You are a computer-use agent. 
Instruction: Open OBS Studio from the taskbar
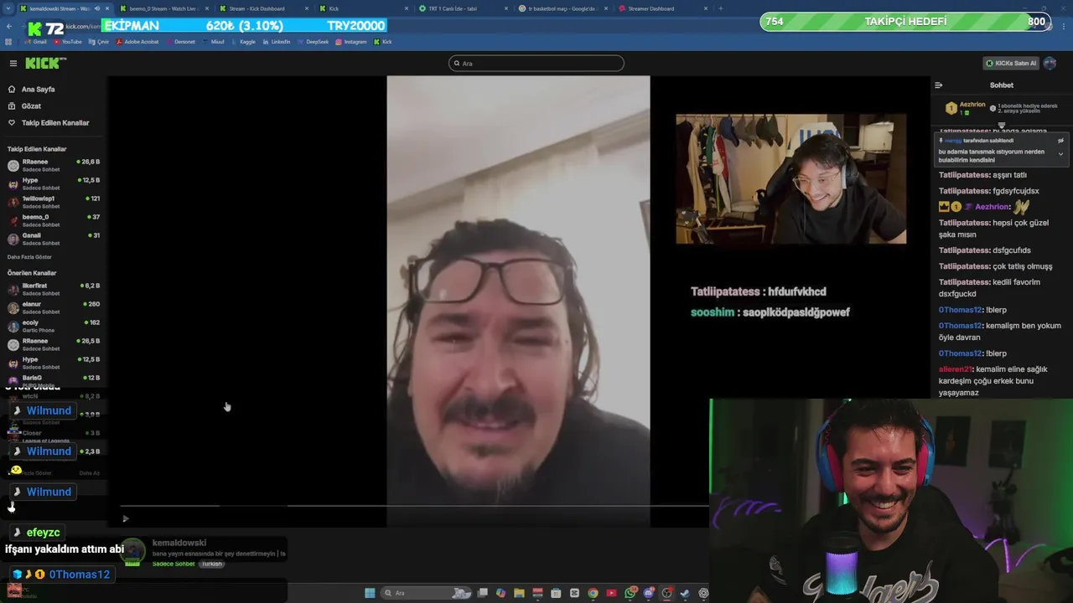(667, 593)
